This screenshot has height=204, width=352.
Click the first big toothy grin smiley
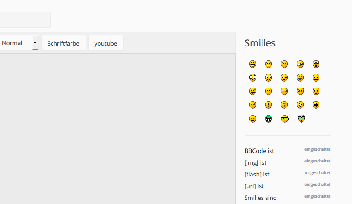[252, 64]
